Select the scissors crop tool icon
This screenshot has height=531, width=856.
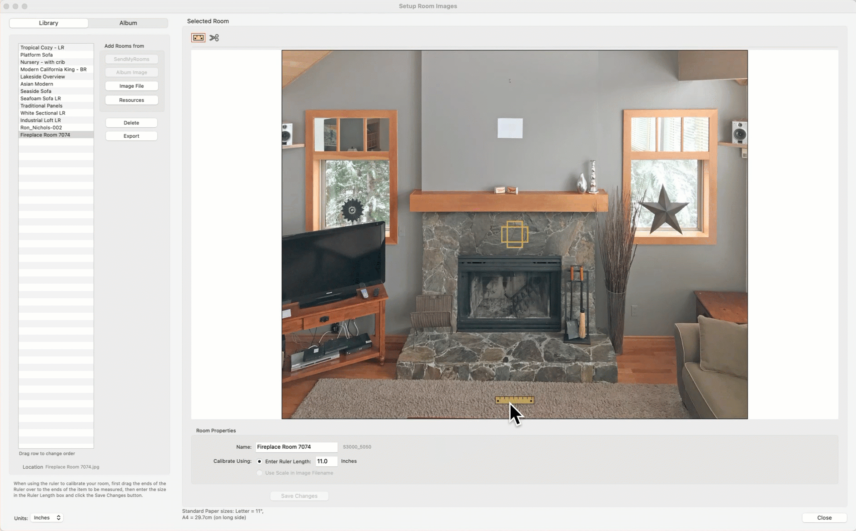(214, 38)
